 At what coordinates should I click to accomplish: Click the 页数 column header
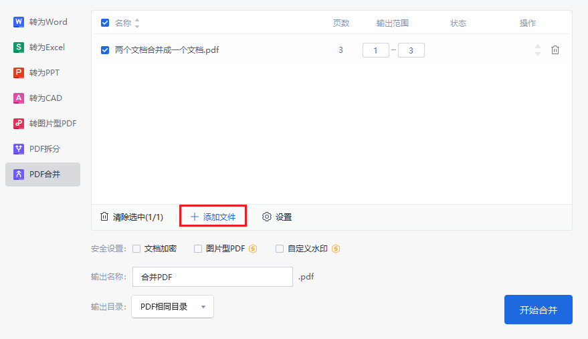pyautogui.click(x=341, y=23)
